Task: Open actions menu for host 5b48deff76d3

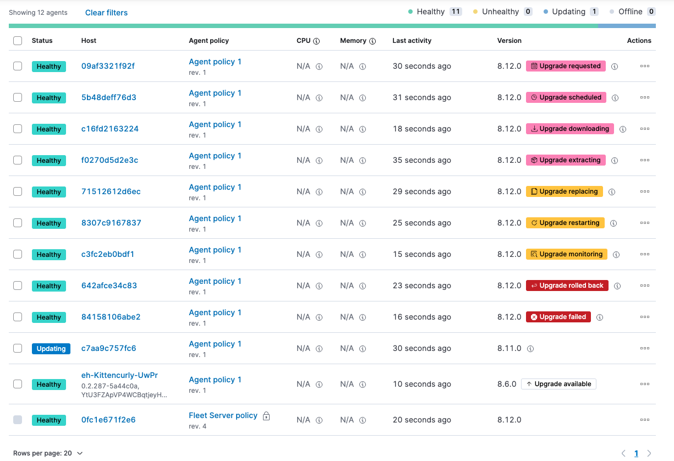Action: 644,97
